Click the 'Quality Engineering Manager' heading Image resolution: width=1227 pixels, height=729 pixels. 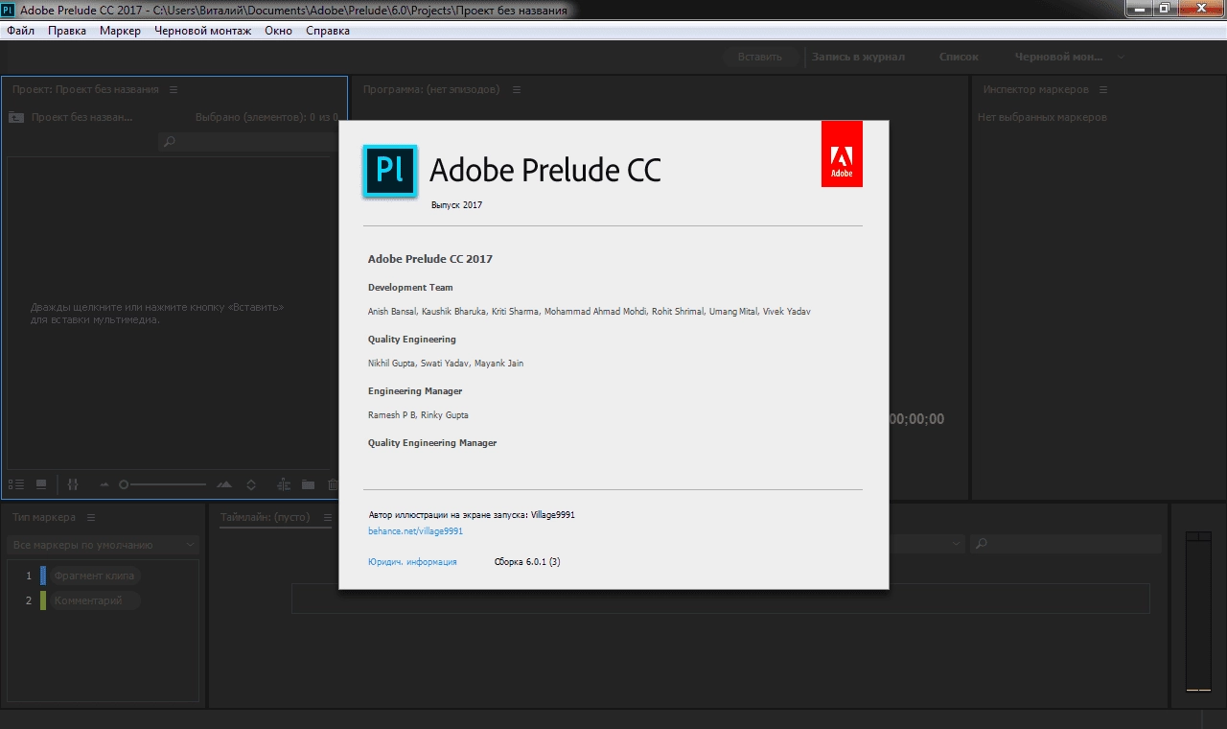point(432,443)
